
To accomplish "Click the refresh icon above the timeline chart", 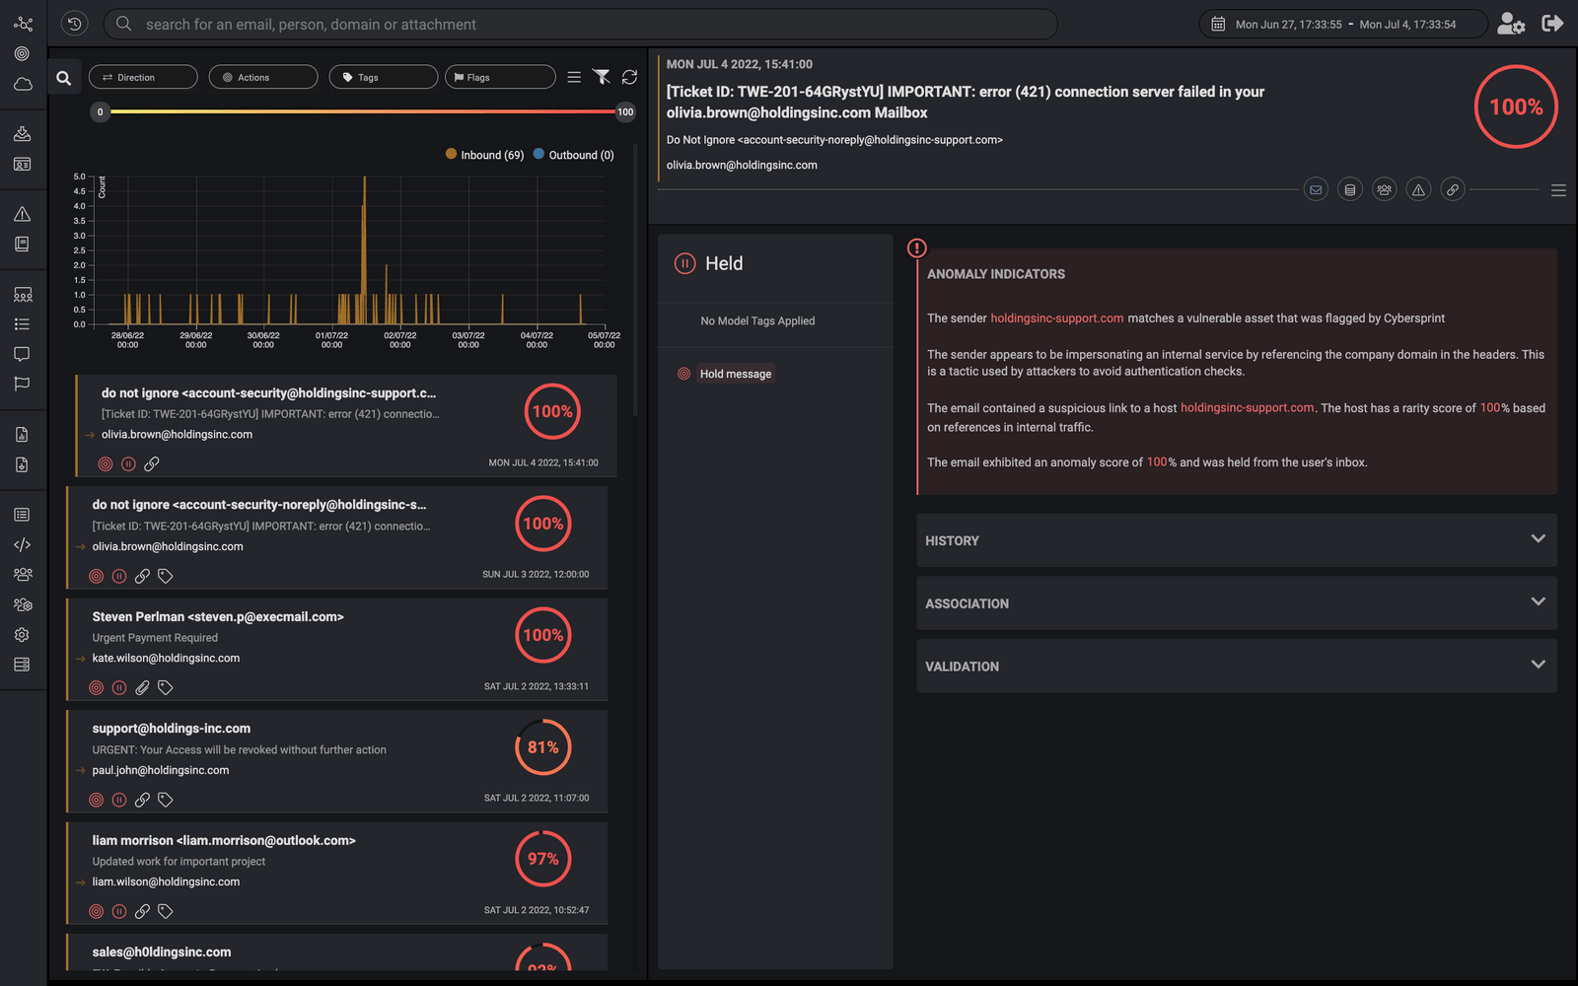I will [x=629, y=77].
